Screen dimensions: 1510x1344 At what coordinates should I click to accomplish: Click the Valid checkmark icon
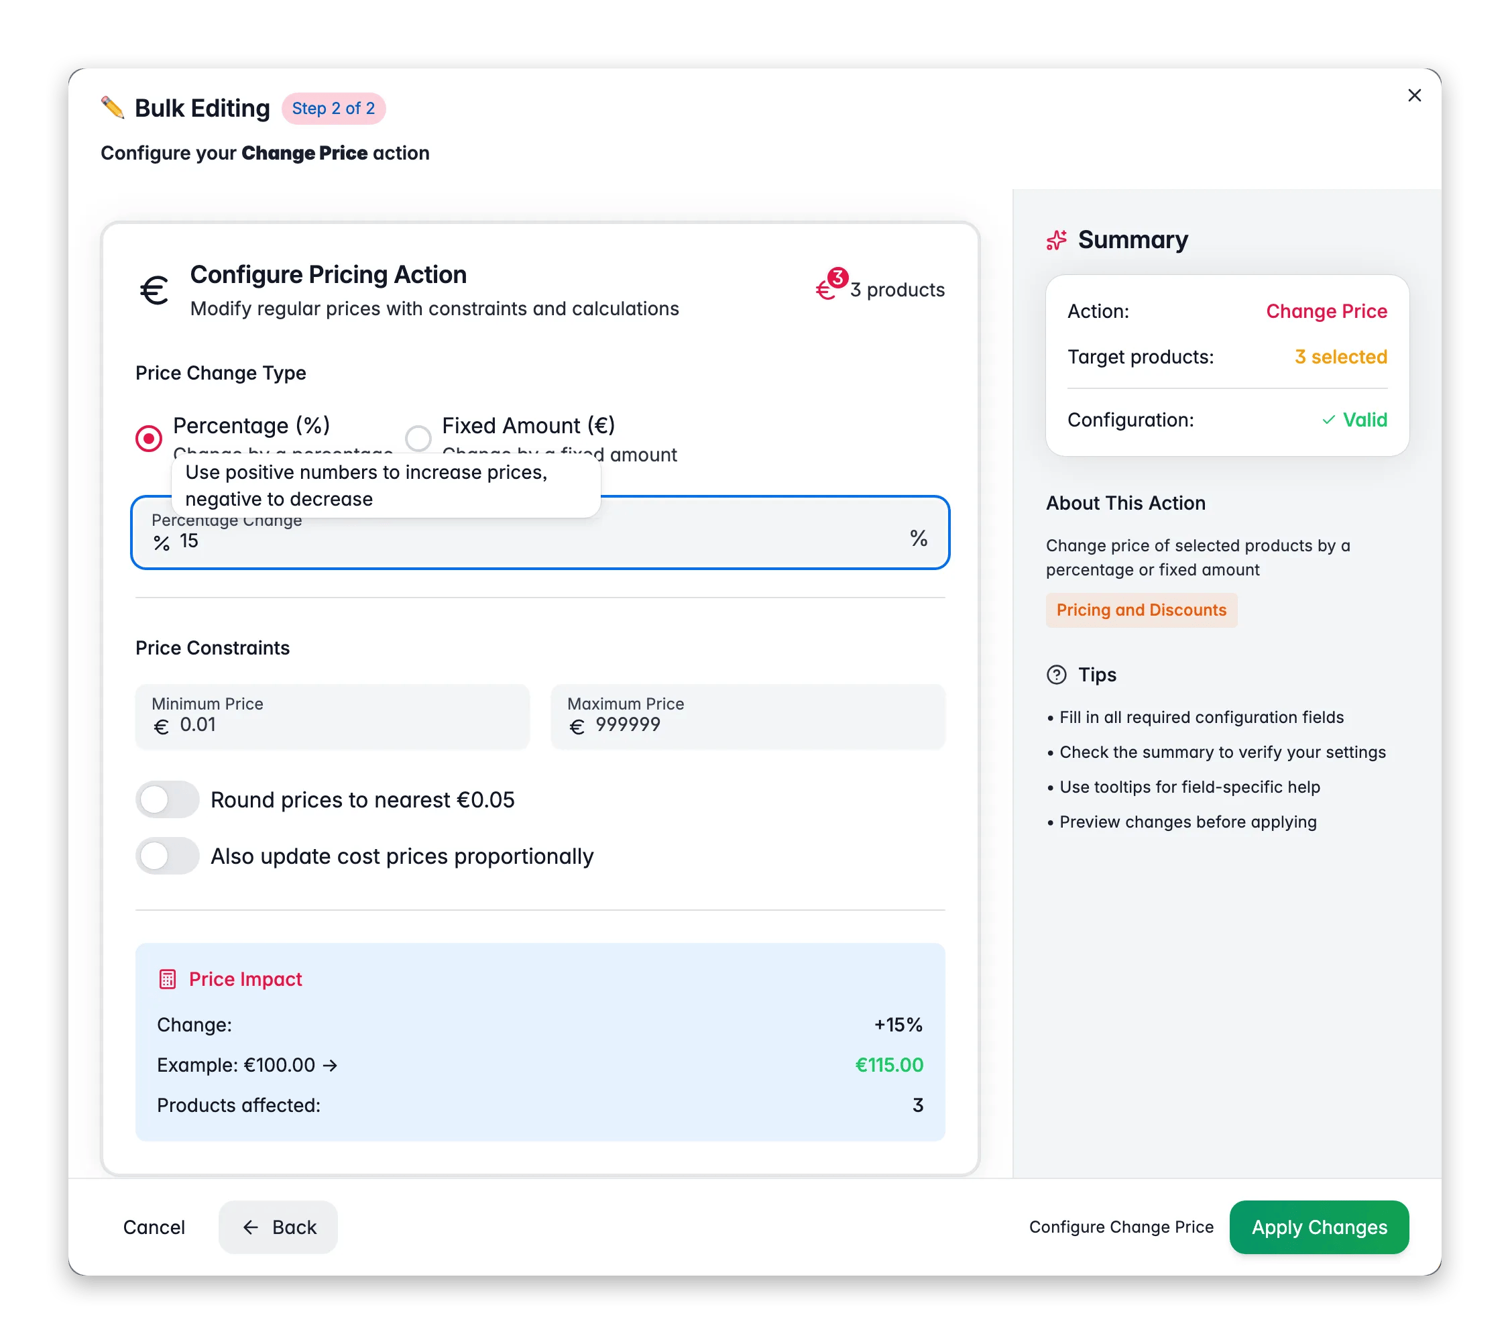pos(1328,420)
